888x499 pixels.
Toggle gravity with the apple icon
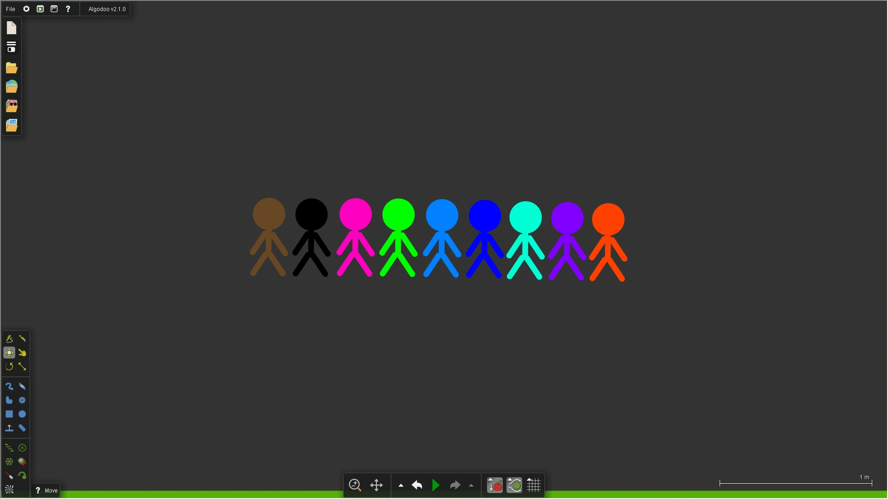pyautogui.click(x=494, y=486)
